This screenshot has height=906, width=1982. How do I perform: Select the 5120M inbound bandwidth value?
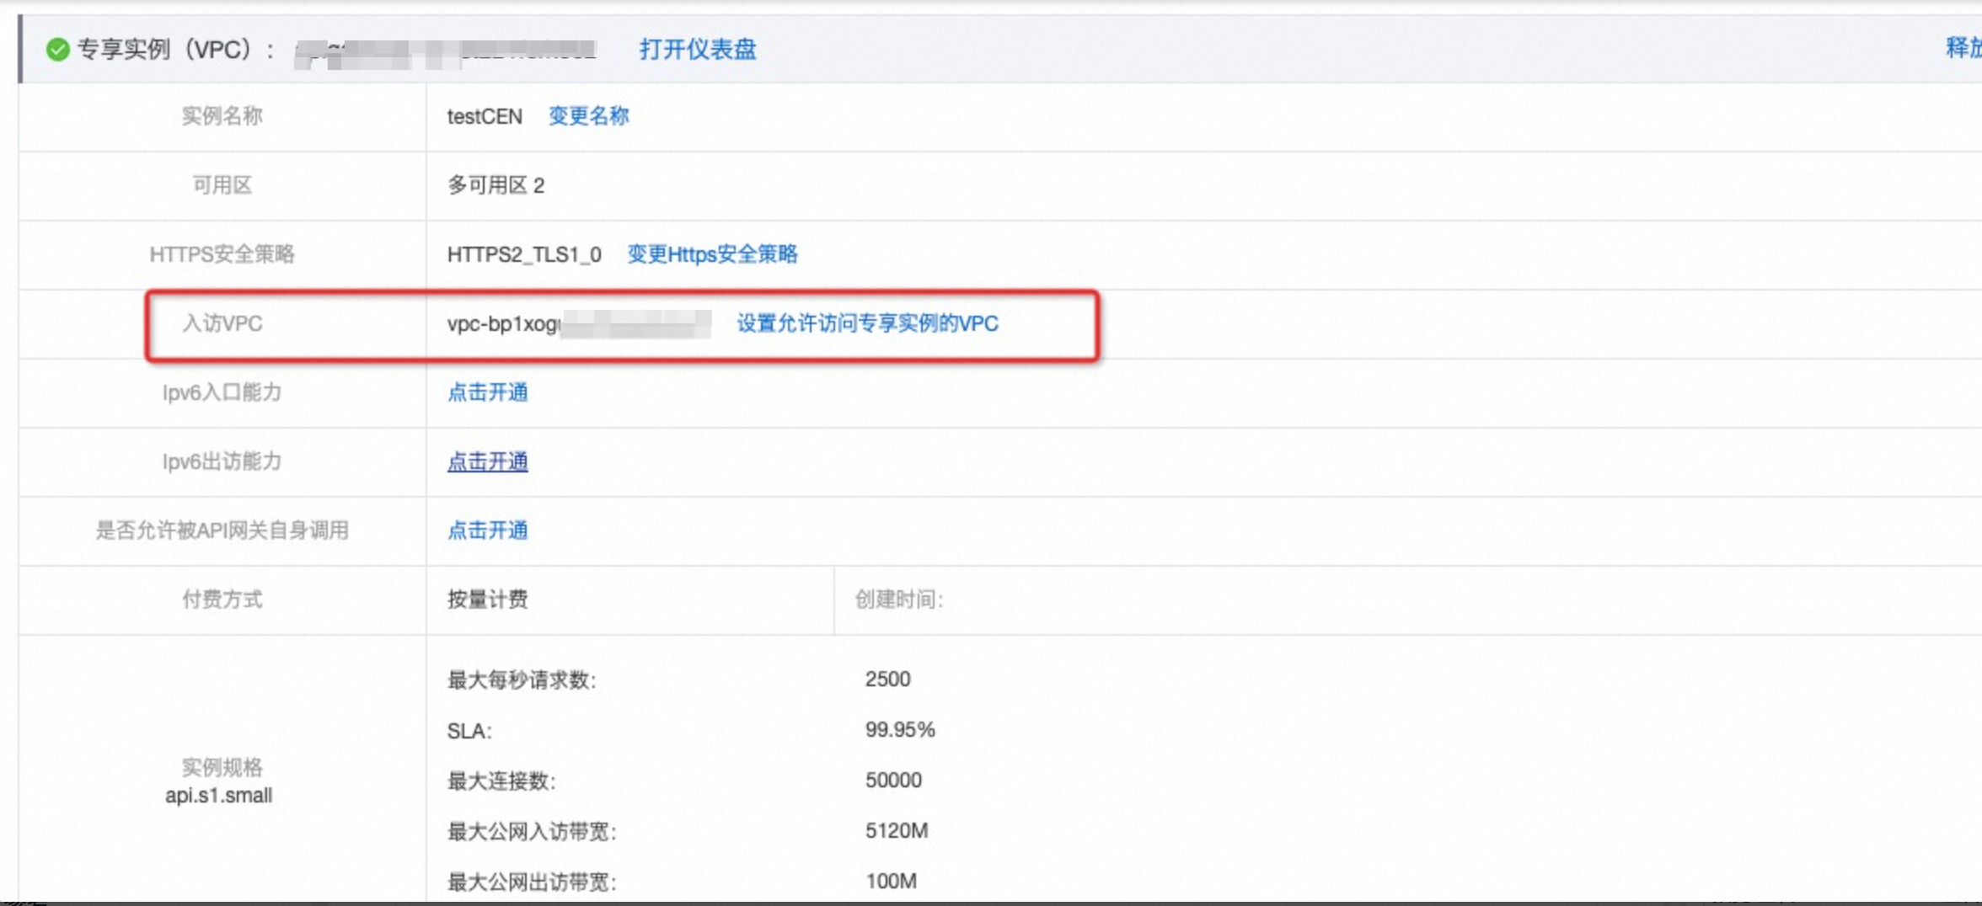[897, 830]
